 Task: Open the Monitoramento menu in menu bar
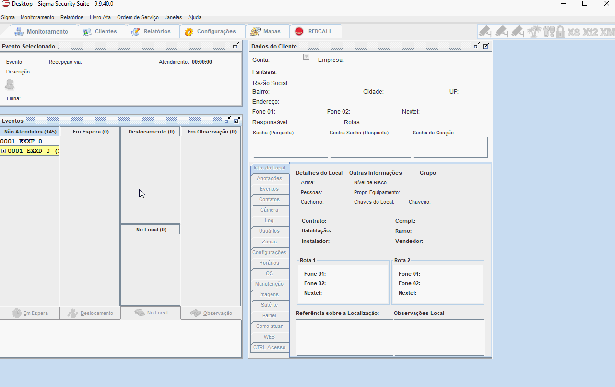pos(37,17)
